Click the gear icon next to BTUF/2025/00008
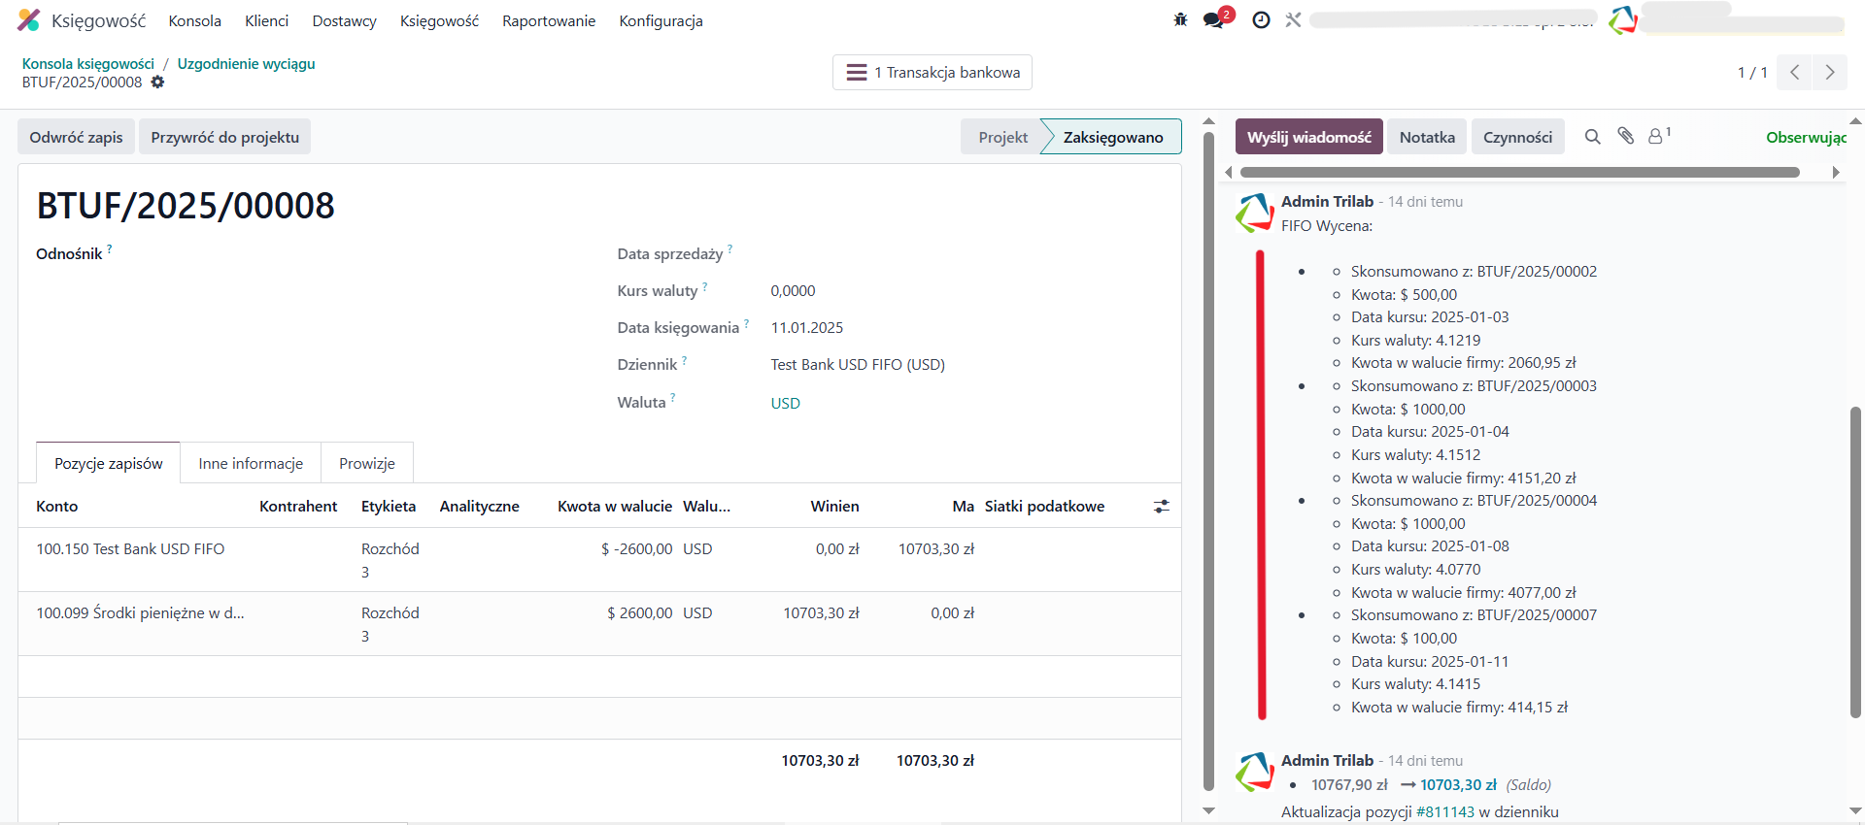 click(x=157, y=82)
